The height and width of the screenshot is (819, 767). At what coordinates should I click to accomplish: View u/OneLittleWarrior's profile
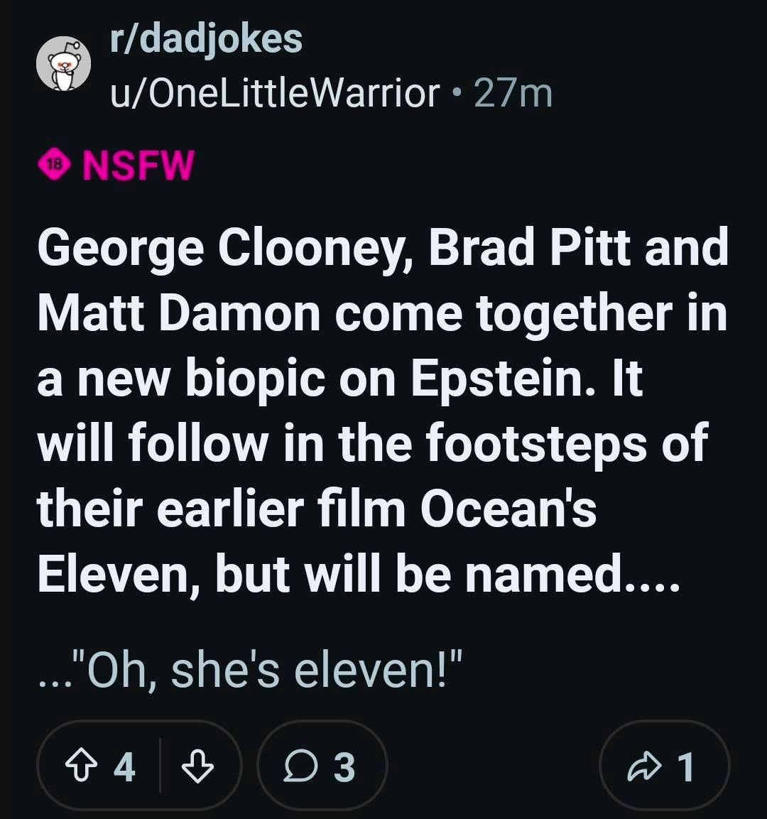(275, 94)
